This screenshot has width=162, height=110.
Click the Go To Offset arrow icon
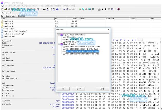coord(64,9)
